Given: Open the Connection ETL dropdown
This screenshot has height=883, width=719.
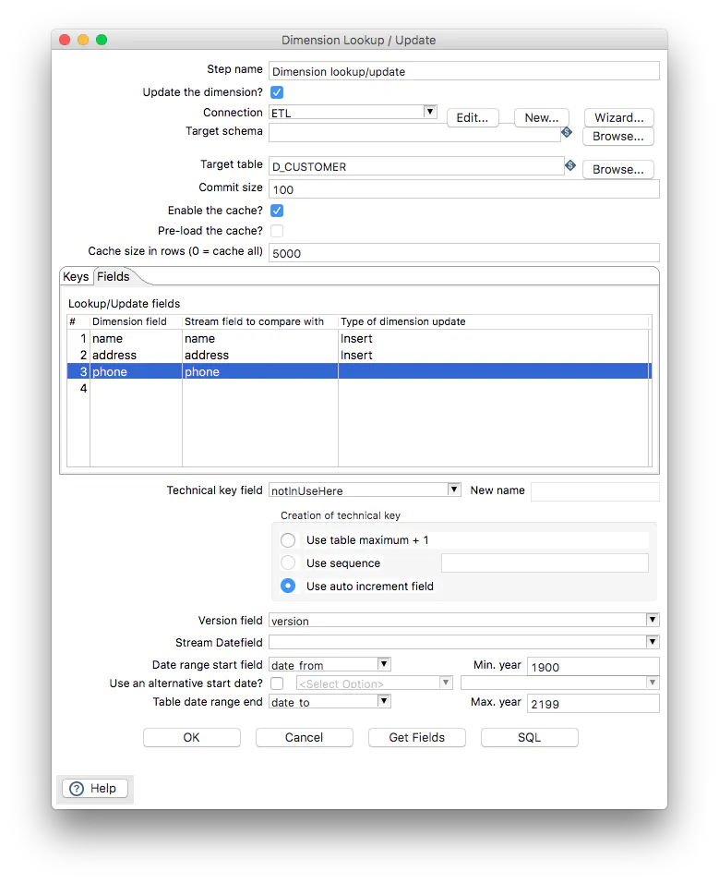Looking at the screenshot, I should 430,112.
